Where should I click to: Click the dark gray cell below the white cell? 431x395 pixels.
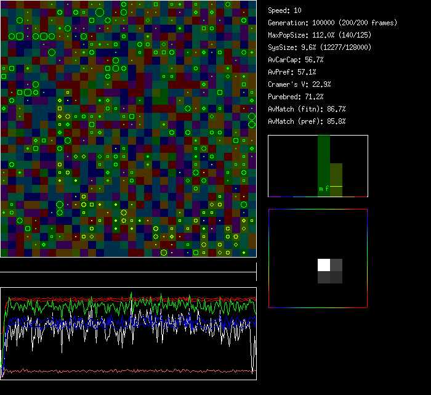(324, 277)
